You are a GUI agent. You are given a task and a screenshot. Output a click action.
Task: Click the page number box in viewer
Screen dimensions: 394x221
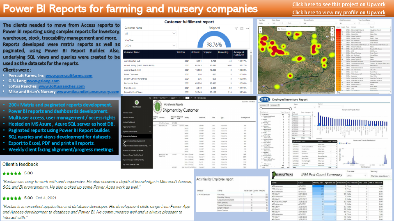(187, 98)
